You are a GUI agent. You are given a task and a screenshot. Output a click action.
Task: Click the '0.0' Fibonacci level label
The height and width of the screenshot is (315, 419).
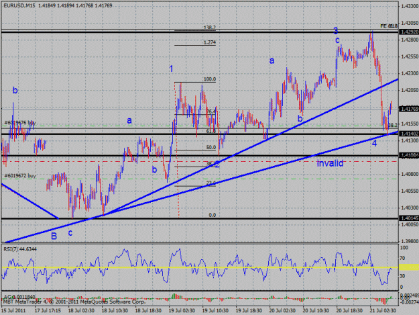pos(212,215)
